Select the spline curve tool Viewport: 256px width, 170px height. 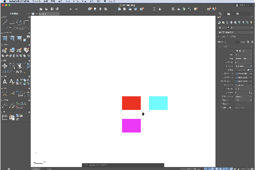[5, 106]
